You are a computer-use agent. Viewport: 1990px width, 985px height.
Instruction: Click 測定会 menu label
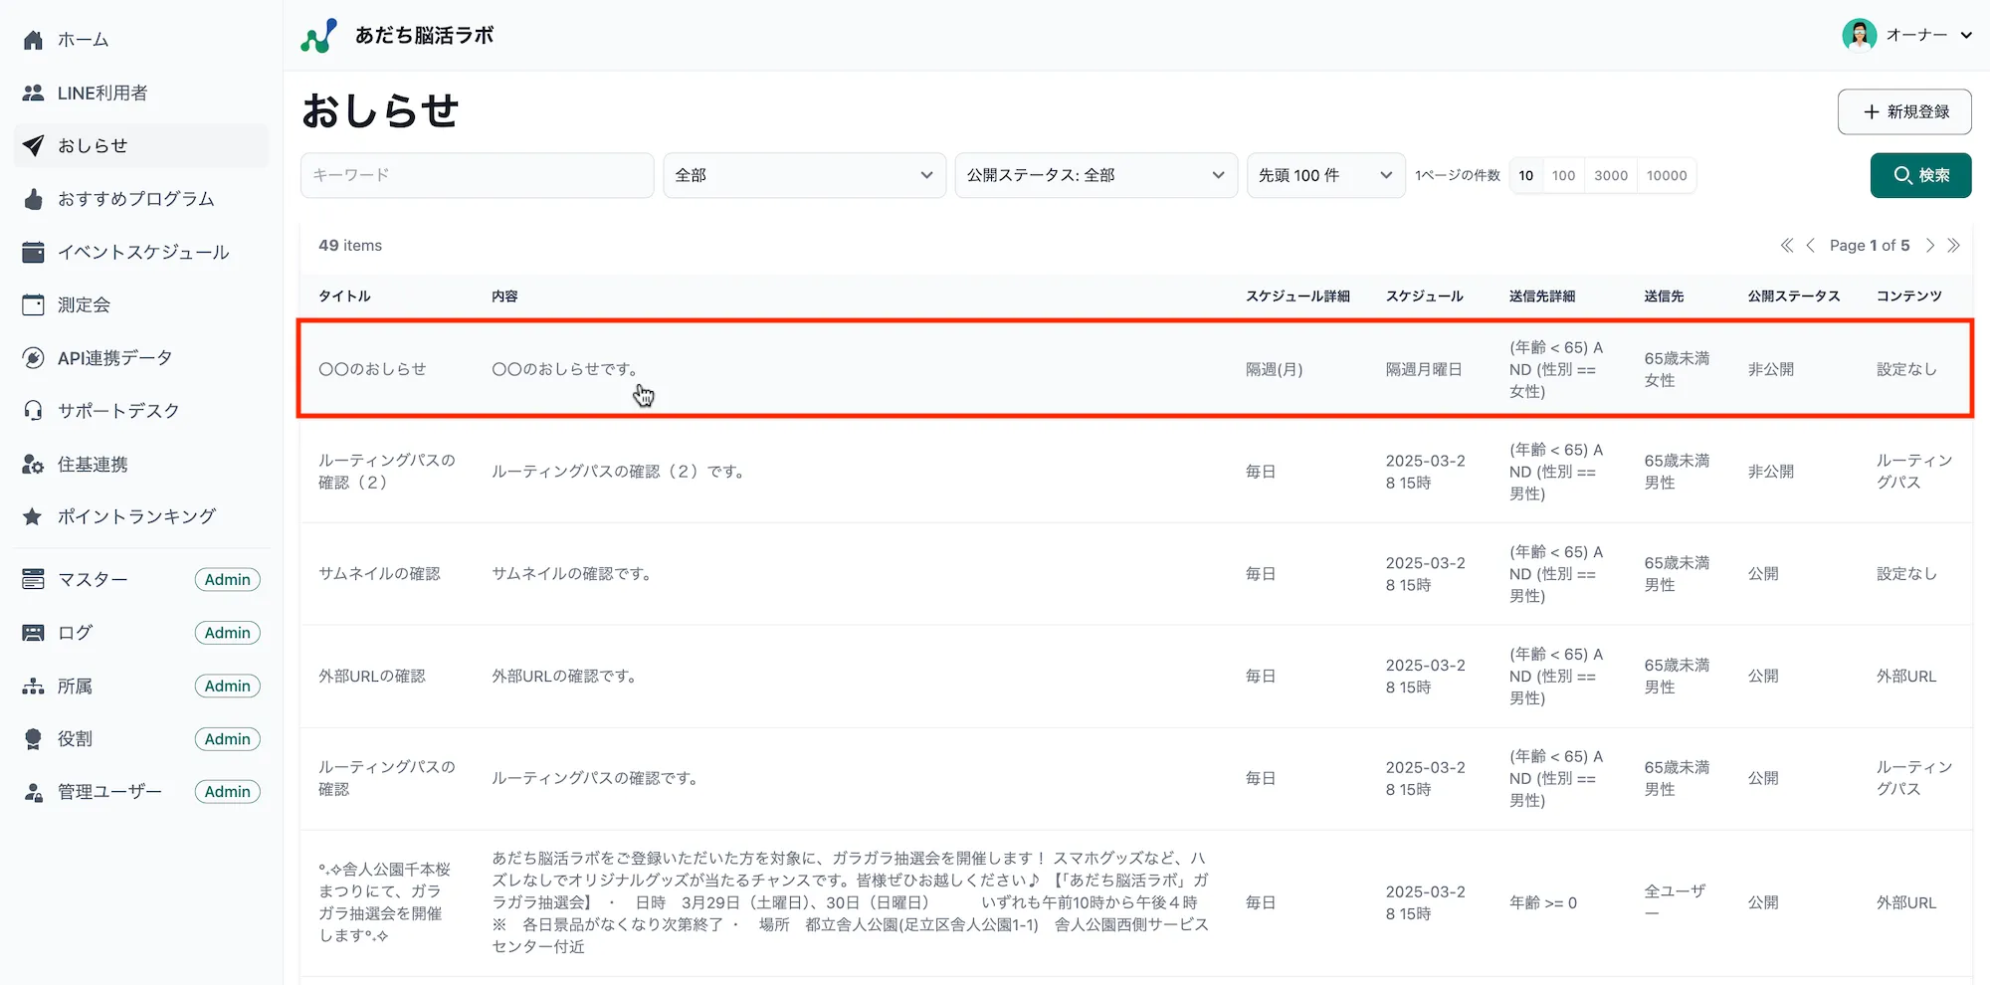click(84, 304)
